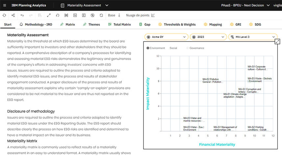
Task: Click the scatter plot chart icon
Action: click(x=153, y=15)
